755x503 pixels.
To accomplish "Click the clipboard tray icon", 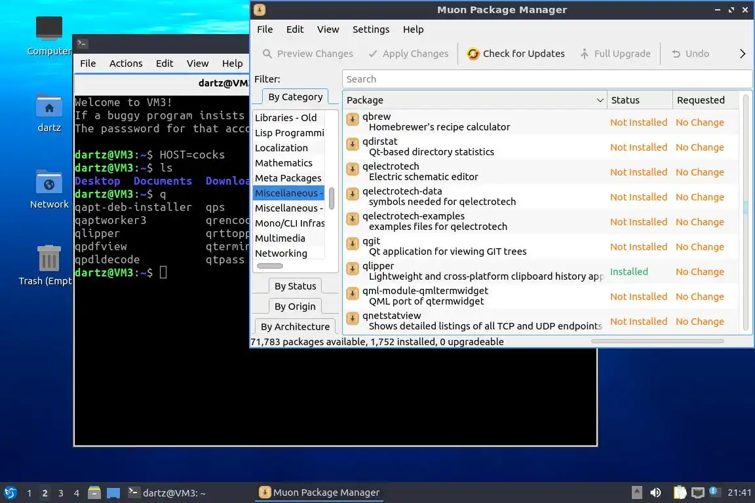I will (680, 493).
